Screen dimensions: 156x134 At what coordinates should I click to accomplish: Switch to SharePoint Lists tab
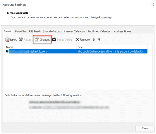pos(52,31)
